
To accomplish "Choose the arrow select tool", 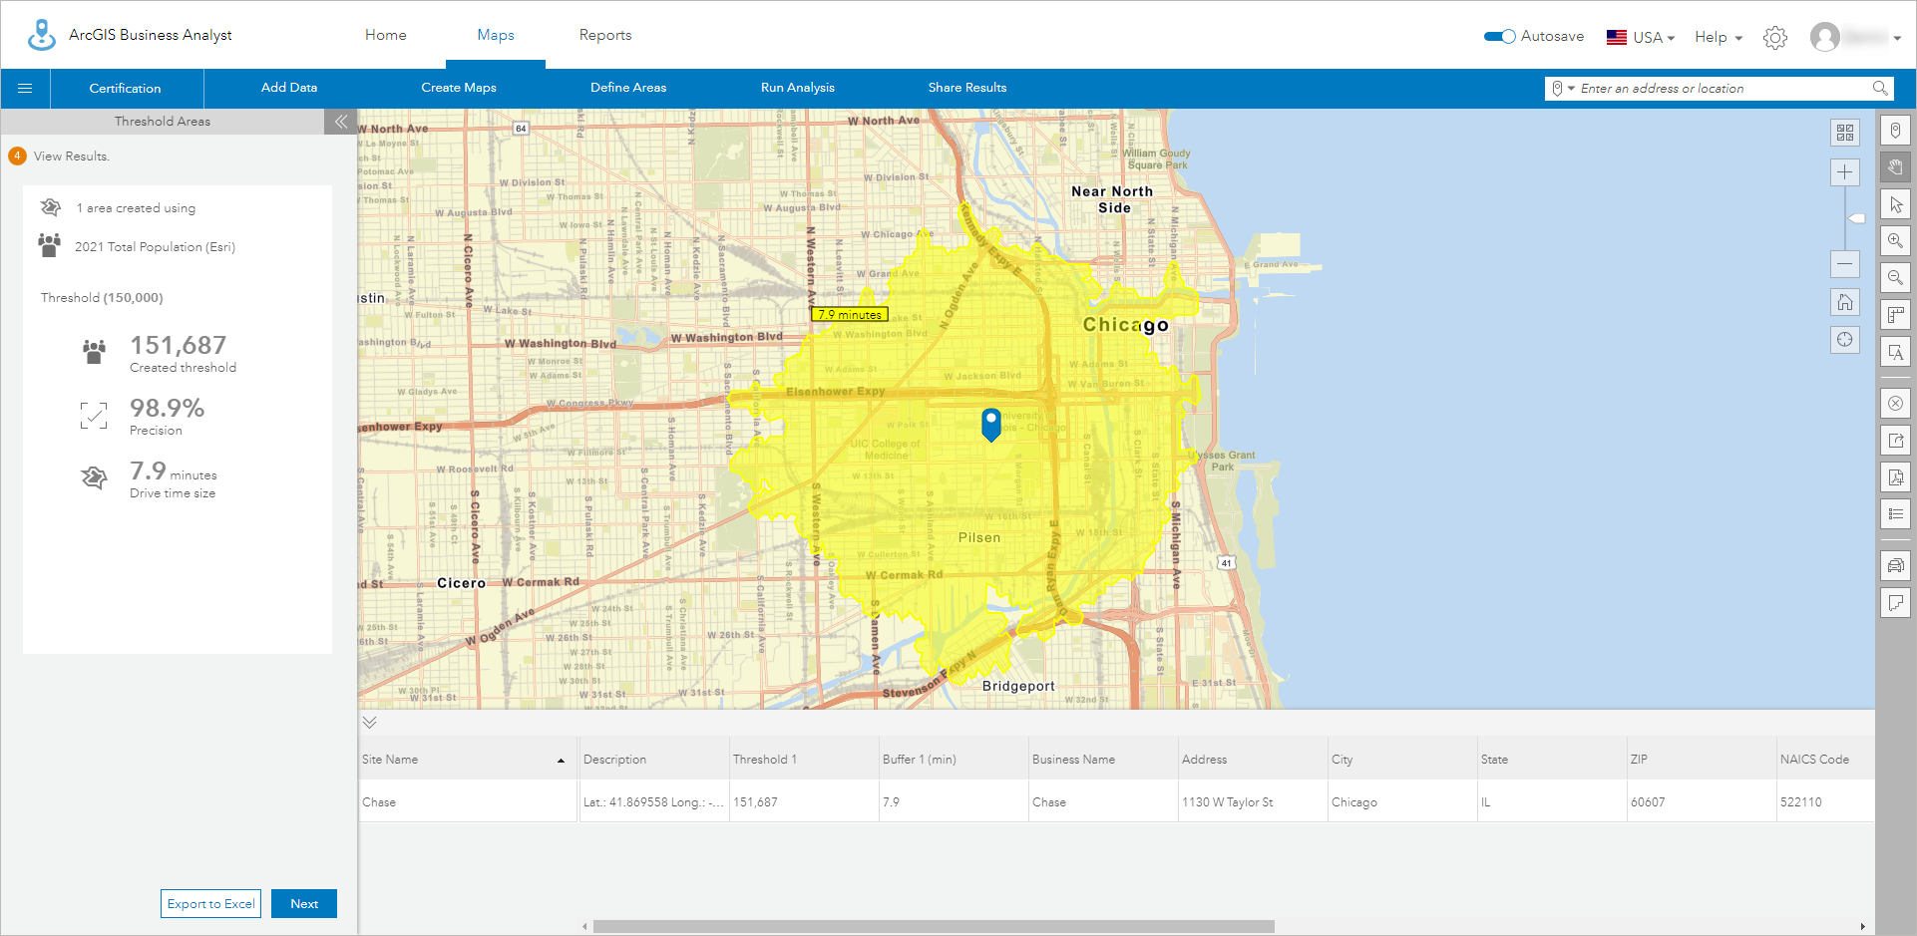I will point(1896,204).
